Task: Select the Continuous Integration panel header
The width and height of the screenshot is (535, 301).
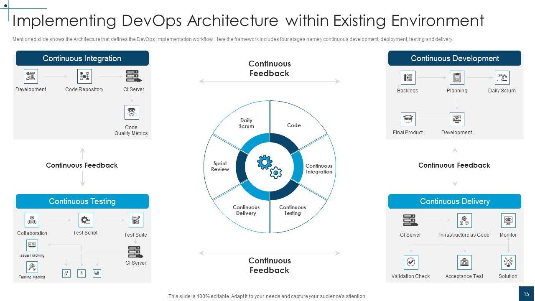Action: [82, 58]
